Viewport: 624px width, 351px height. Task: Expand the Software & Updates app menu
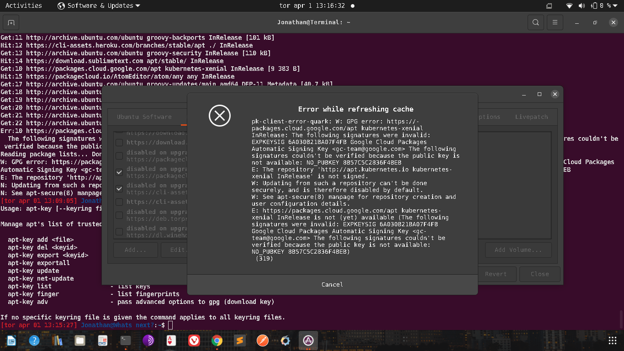99,6
